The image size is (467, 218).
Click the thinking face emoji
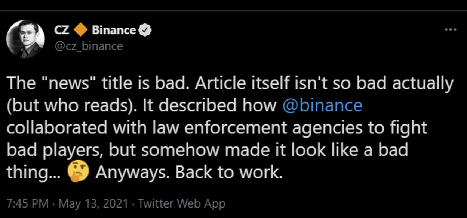coord(79,173)
